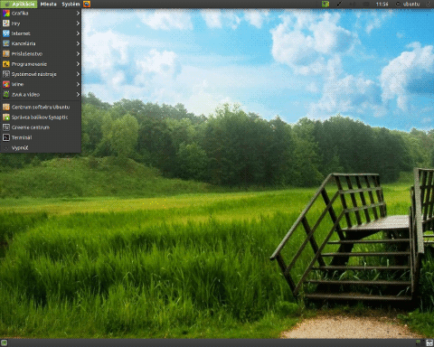
Task: Click the green tray icon in top panel
Action: point(325,5)
